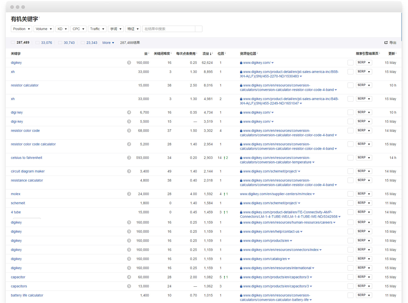The height and width of the screenshot is (303, 408).
Task: Click the SERP features badge for capacitors
Action: point(129,286)
